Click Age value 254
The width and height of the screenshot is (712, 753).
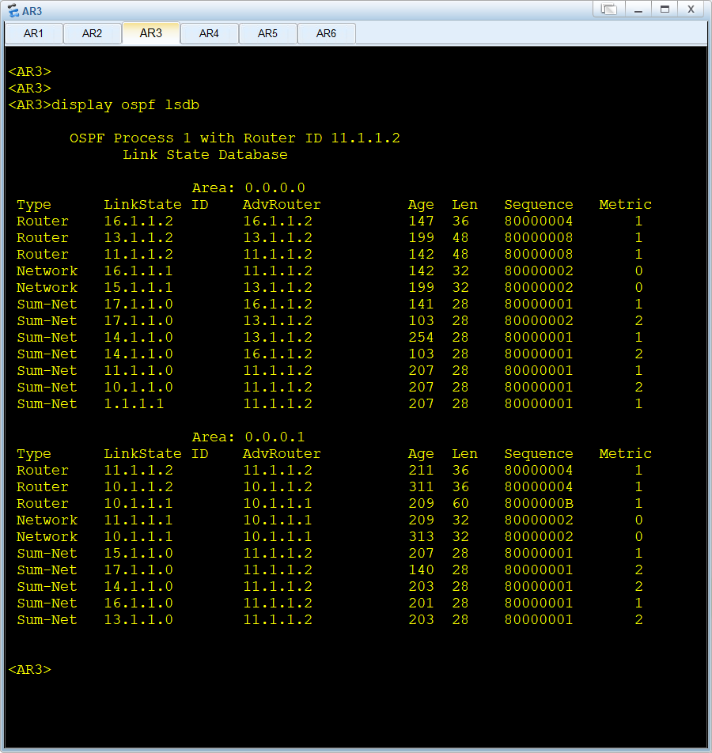[x=422, y=337]
